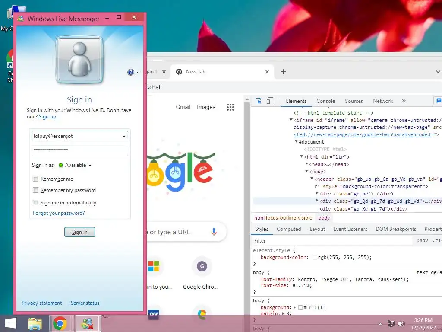This screenshot has height=332, width=442.
Task: Show more DevTools tabs chevron
Action: pos(404,101)
